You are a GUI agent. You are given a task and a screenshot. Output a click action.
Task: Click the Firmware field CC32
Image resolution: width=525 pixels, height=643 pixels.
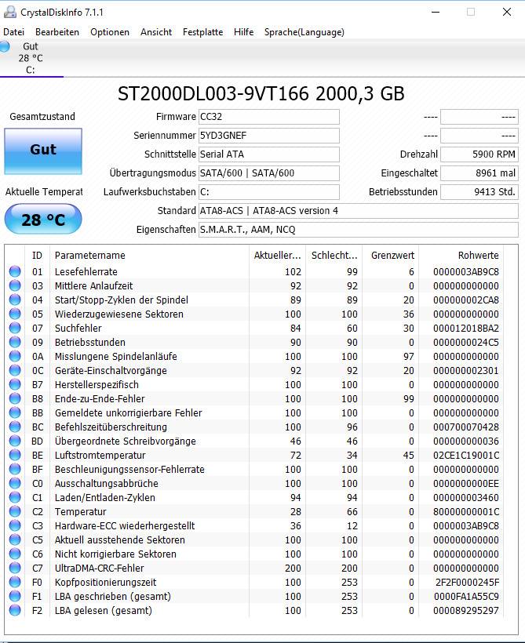point(269,117)
